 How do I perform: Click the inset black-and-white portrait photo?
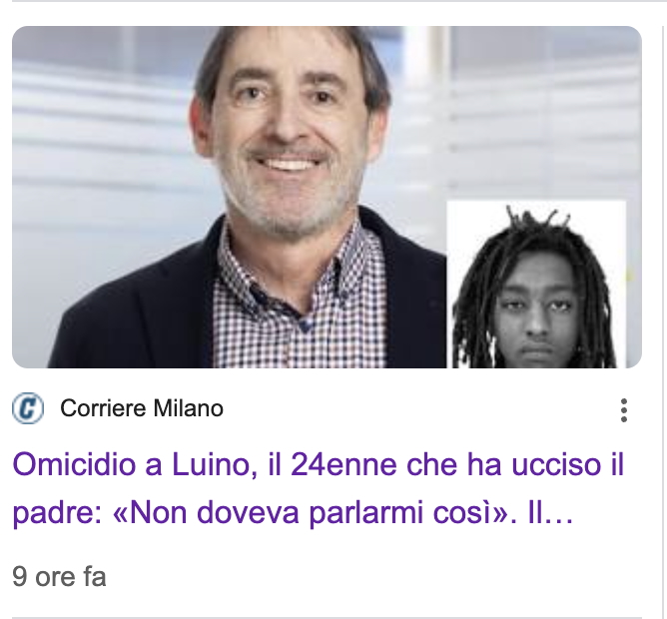click(536, 285)
